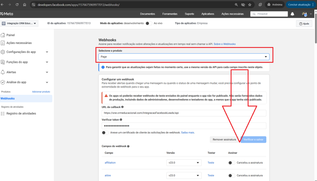This screenshot has height=181, width=317.
Task: Click the browser forward arrow
Action: point(9,5)
